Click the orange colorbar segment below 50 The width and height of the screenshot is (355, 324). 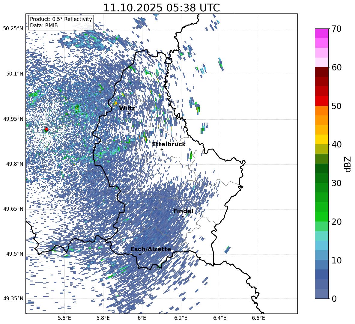(321, 110)
